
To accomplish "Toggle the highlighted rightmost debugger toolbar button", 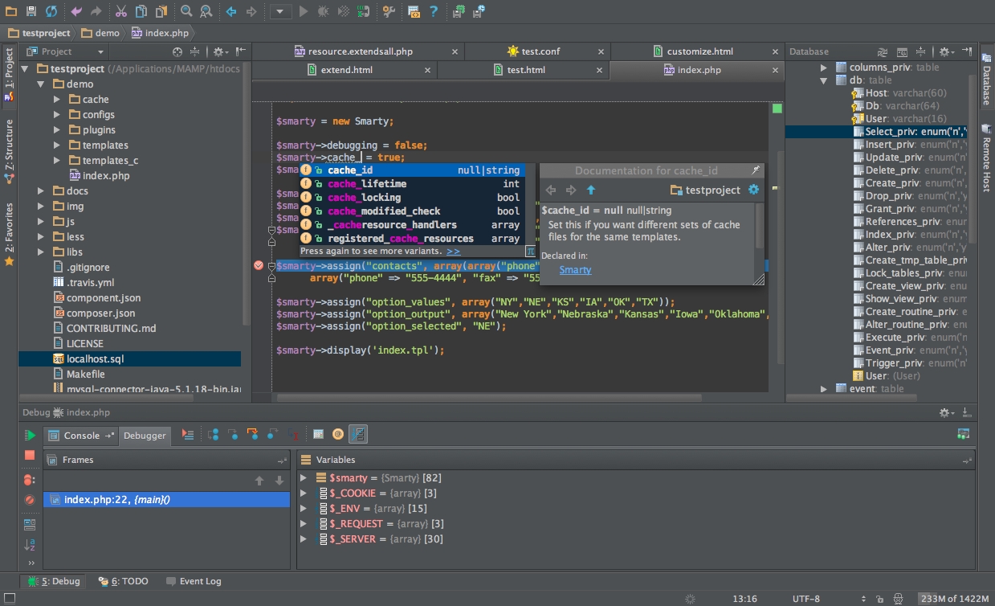I will [x=358, y=435].
